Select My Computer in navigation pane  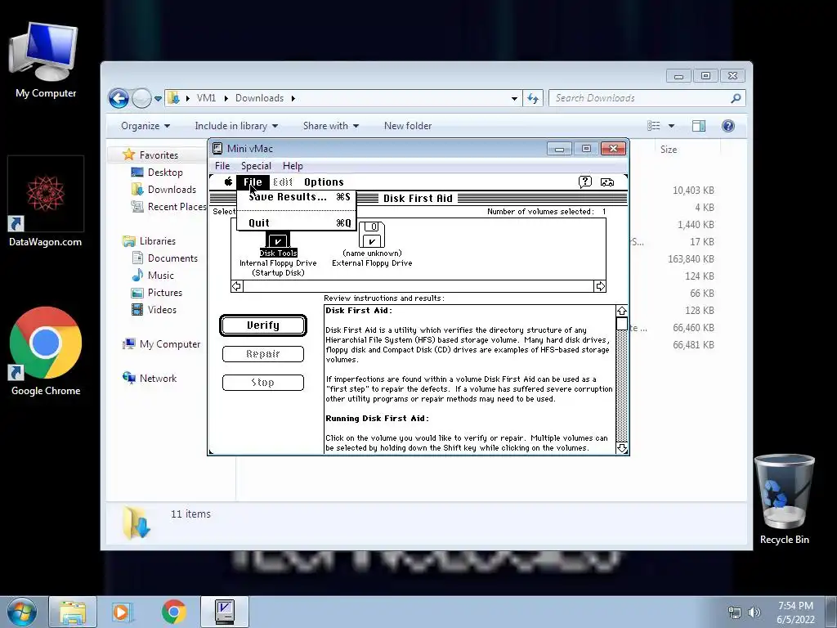tap(170, 344)
